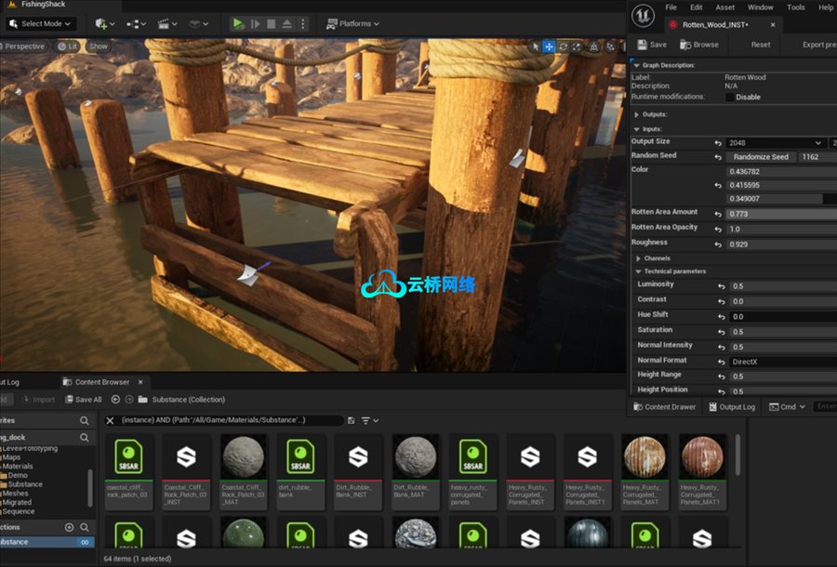This screenshot has width=837, height=567.
Task: Click the Randomize Seed button
Action: pos(759,156)
